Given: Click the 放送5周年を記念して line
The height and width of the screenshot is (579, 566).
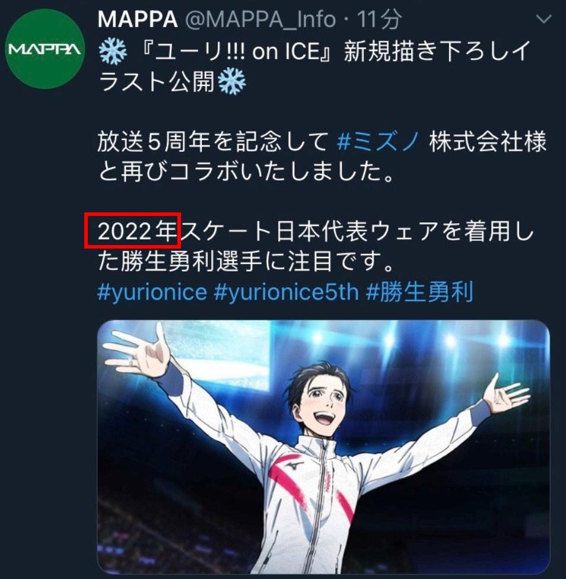Looking at the screenshot, I should (213, 142).
